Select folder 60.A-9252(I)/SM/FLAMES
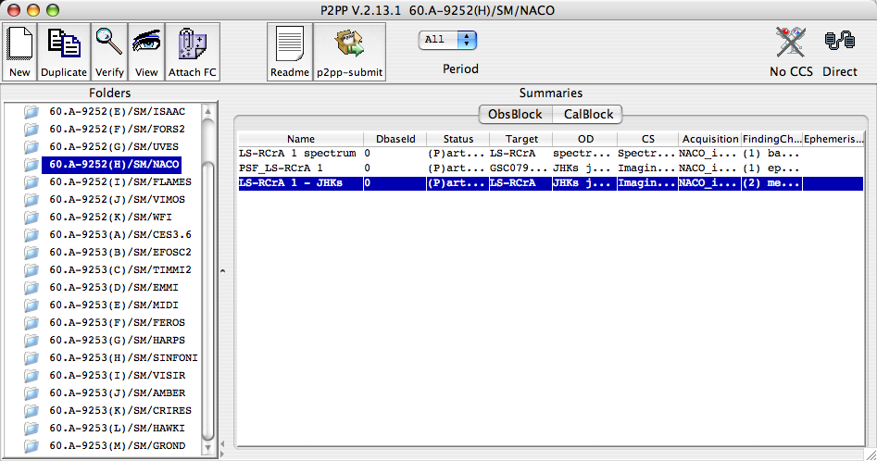Viewport: 877px width, 461px height. click(x=120, y=181)
